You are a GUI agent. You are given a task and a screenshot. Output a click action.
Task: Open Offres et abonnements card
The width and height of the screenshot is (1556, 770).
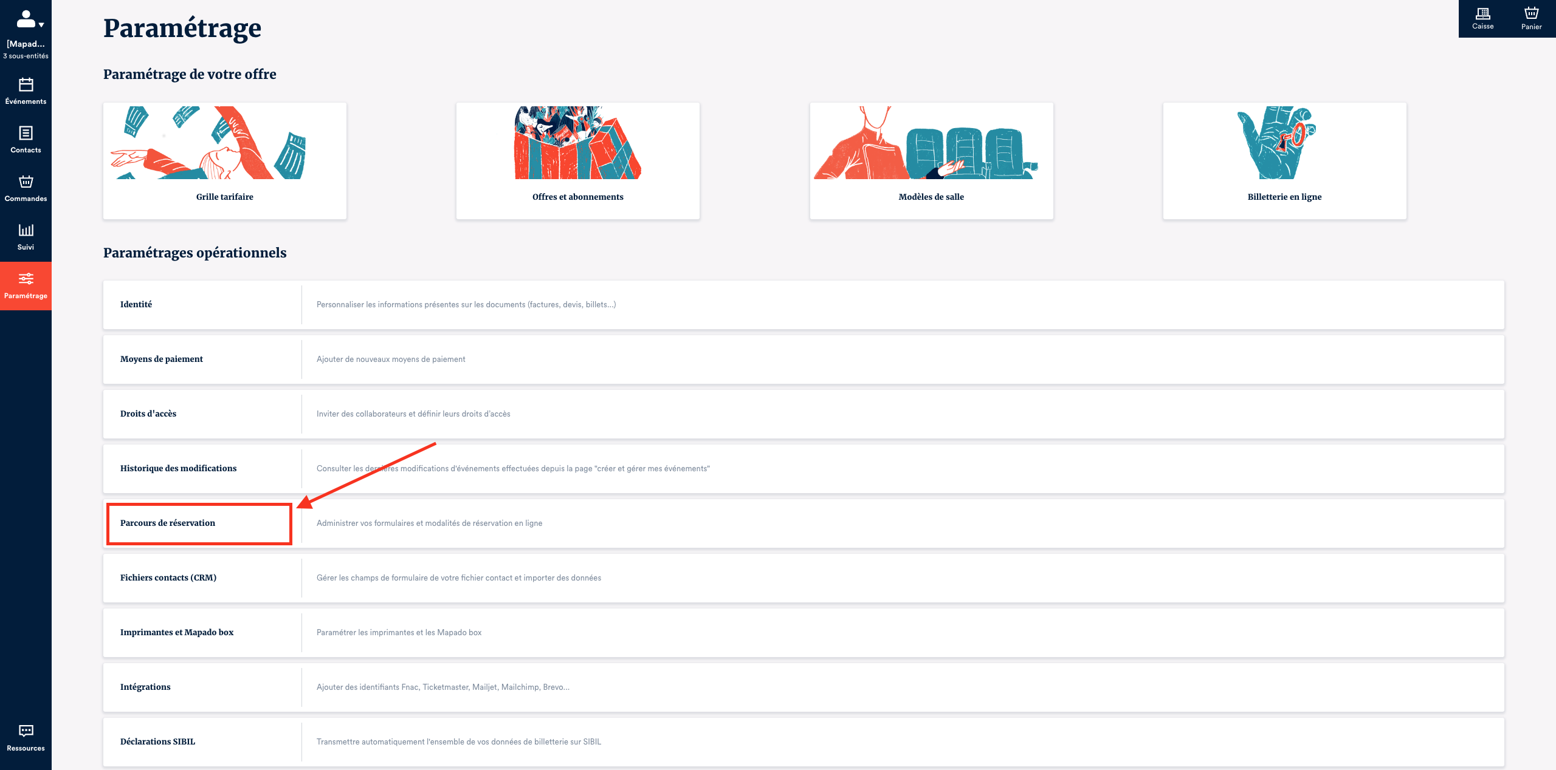[x=577, y=161]
